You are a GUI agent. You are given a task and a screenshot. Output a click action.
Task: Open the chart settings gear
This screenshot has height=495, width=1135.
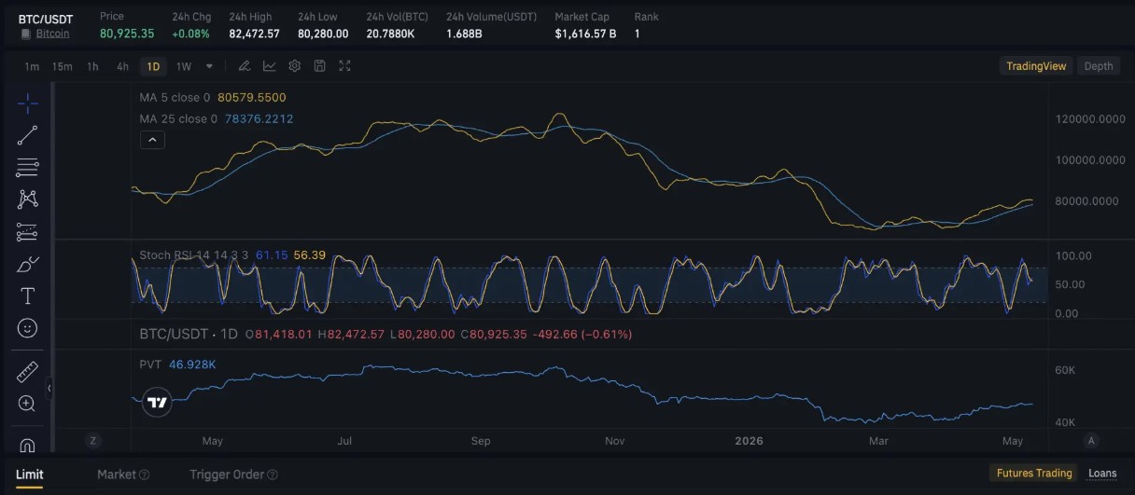click(294, 66)
